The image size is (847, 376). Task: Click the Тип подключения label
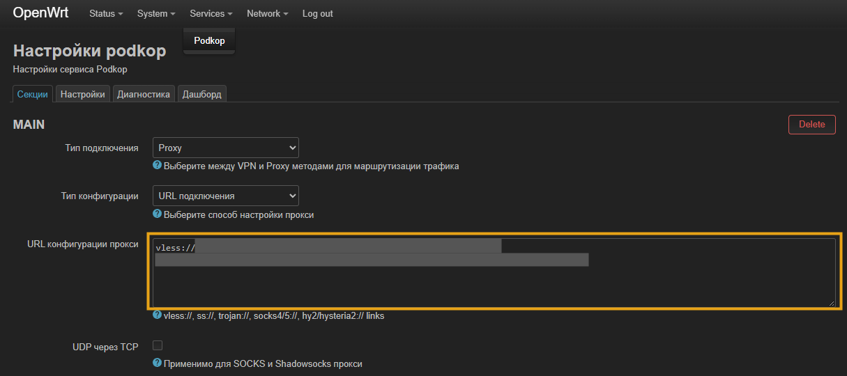point(100,148)
